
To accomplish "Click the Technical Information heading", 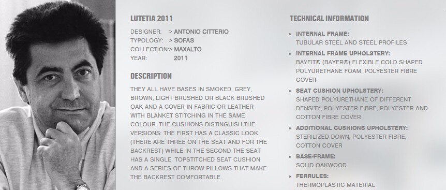I will click(x=329, y=19).
